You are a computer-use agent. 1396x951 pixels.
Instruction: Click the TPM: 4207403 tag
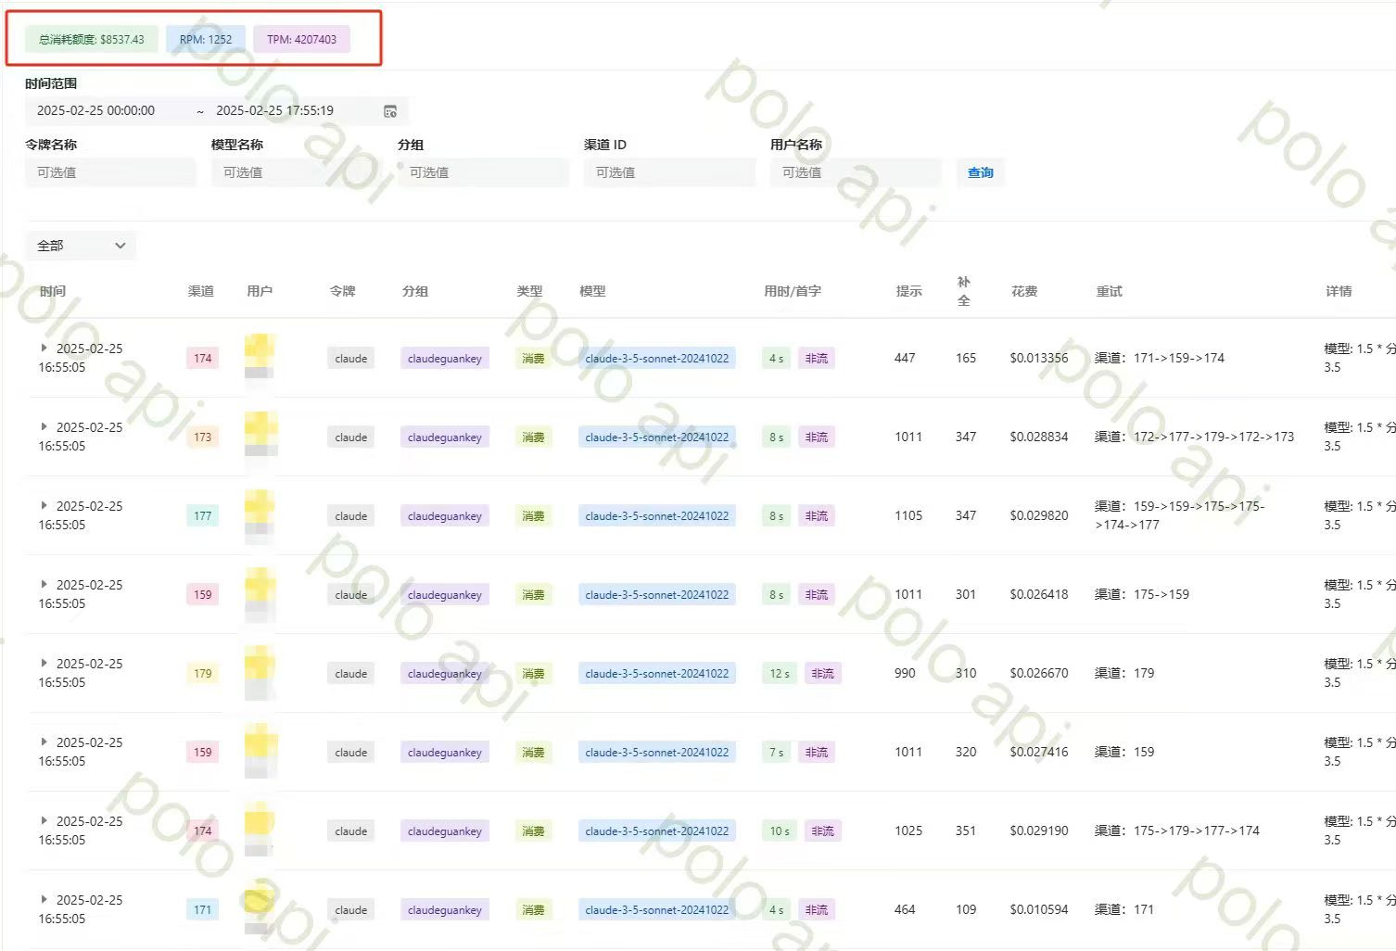point(301,39)
